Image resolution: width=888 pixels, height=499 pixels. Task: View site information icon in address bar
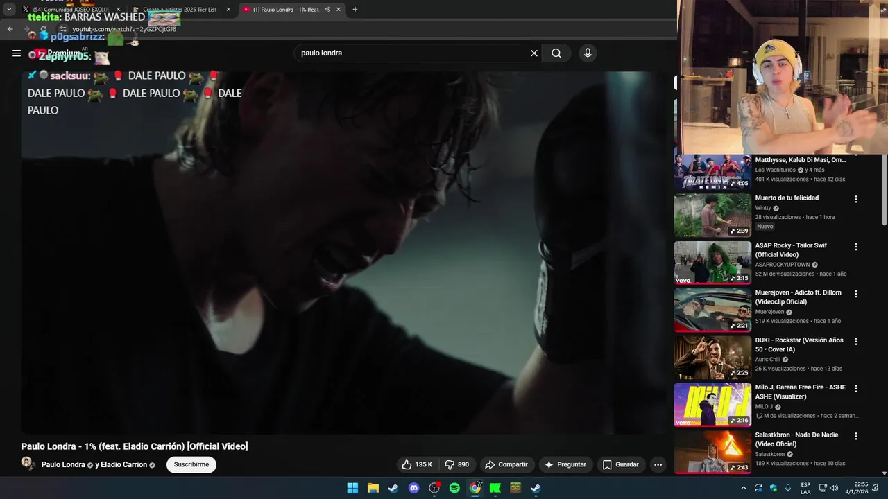63,29
